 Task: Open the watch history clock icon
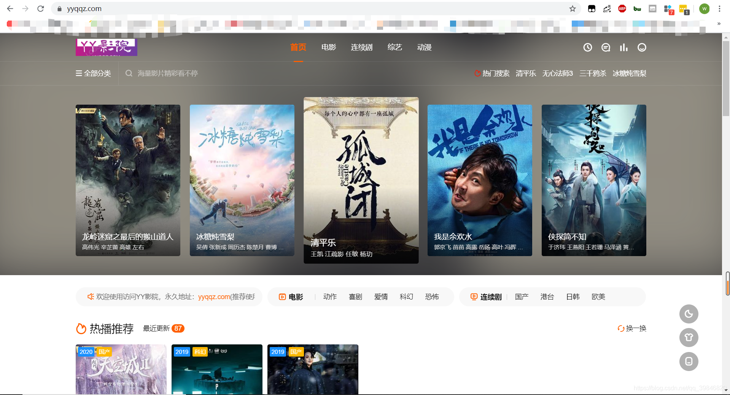[588, 48]
